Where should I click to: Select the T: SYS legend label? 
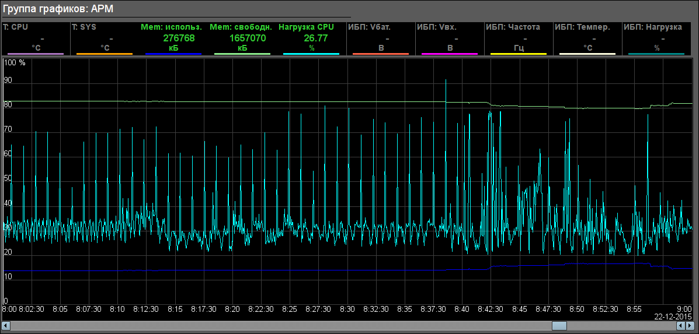tap(84, 27)
